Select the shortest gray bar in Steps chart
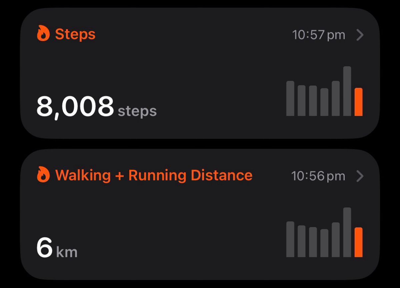The width and height of the screenshot is (400, 288). click(324, 102)
